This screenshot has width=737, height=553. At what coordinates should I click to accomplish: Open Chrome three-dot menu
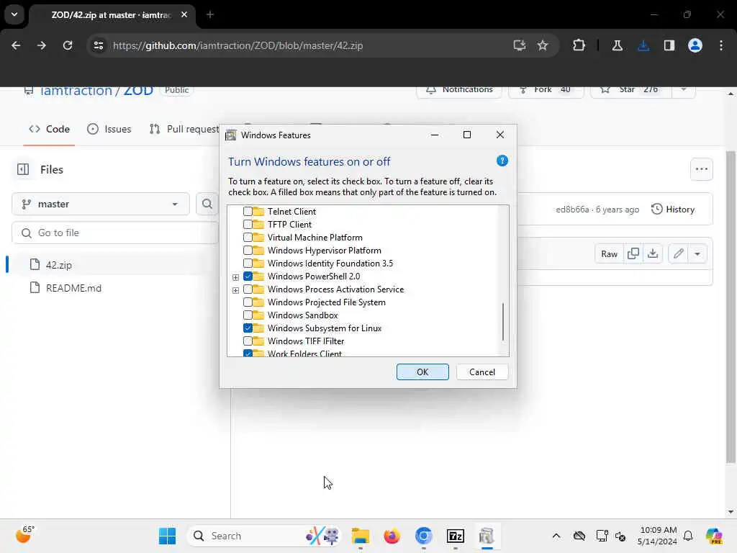point(720,45)
